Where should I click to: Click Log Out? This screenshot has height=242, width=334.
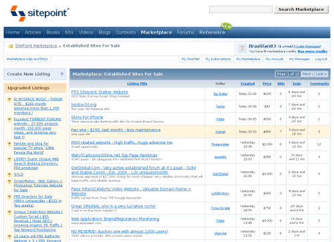[321, 59]
